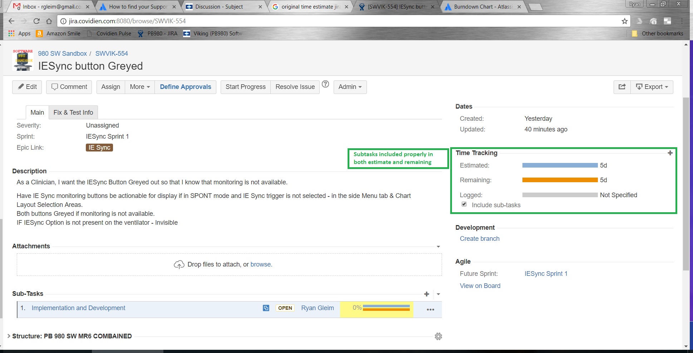Bookmark this page with star icon

625,21
